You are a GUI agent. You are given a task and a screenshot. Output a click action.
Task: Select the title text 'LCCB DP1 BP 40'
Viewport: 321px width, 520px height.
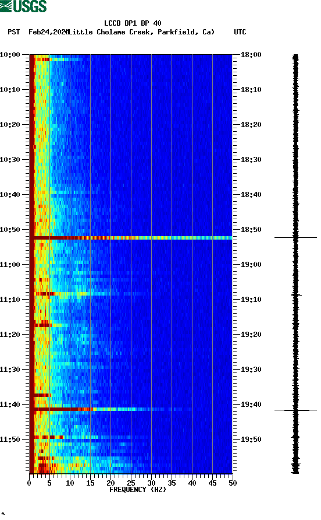(133, 23)
